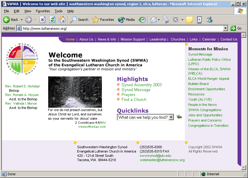The width and height of the screenshot is (248, 178).
Task: Open the Tools menu
Action: [59, 11]
